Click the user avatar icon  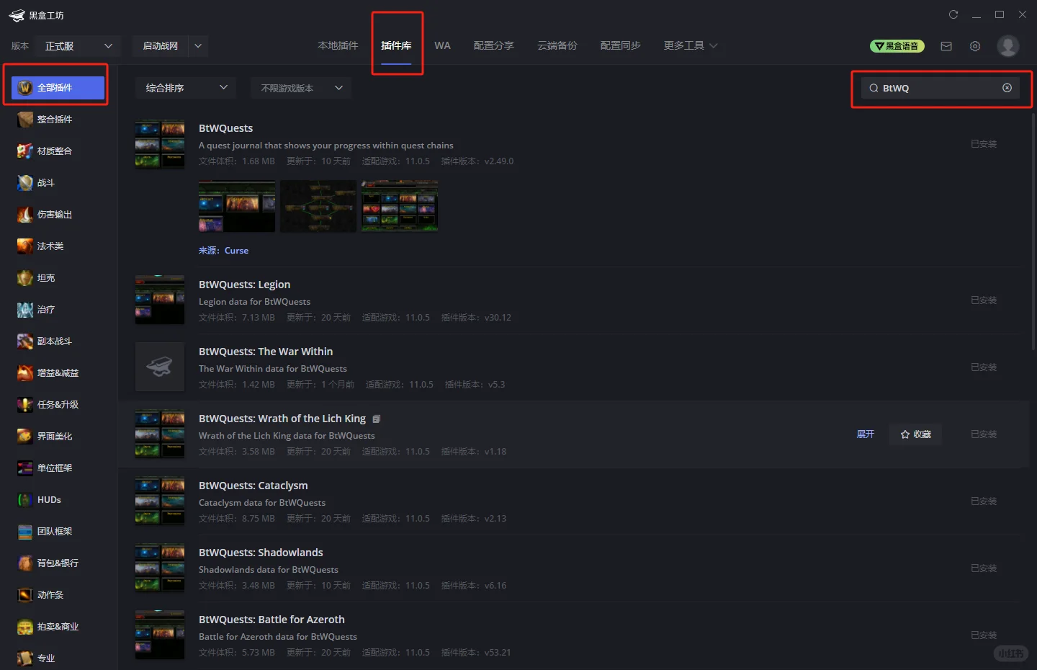click(x=1008, y=46)
